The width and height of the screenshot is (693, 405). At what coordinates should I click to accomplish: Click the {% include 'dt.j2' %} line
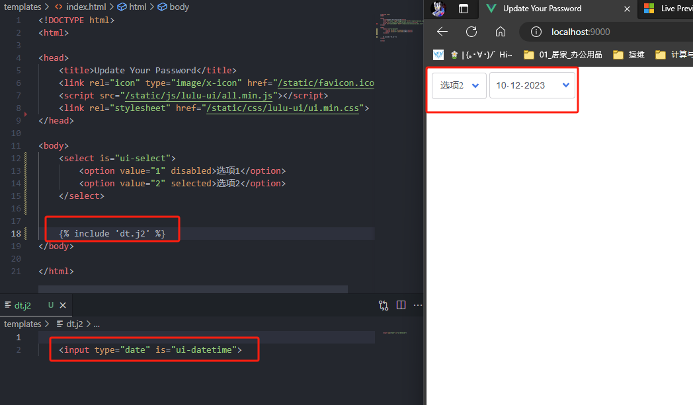tap(112, 234)
